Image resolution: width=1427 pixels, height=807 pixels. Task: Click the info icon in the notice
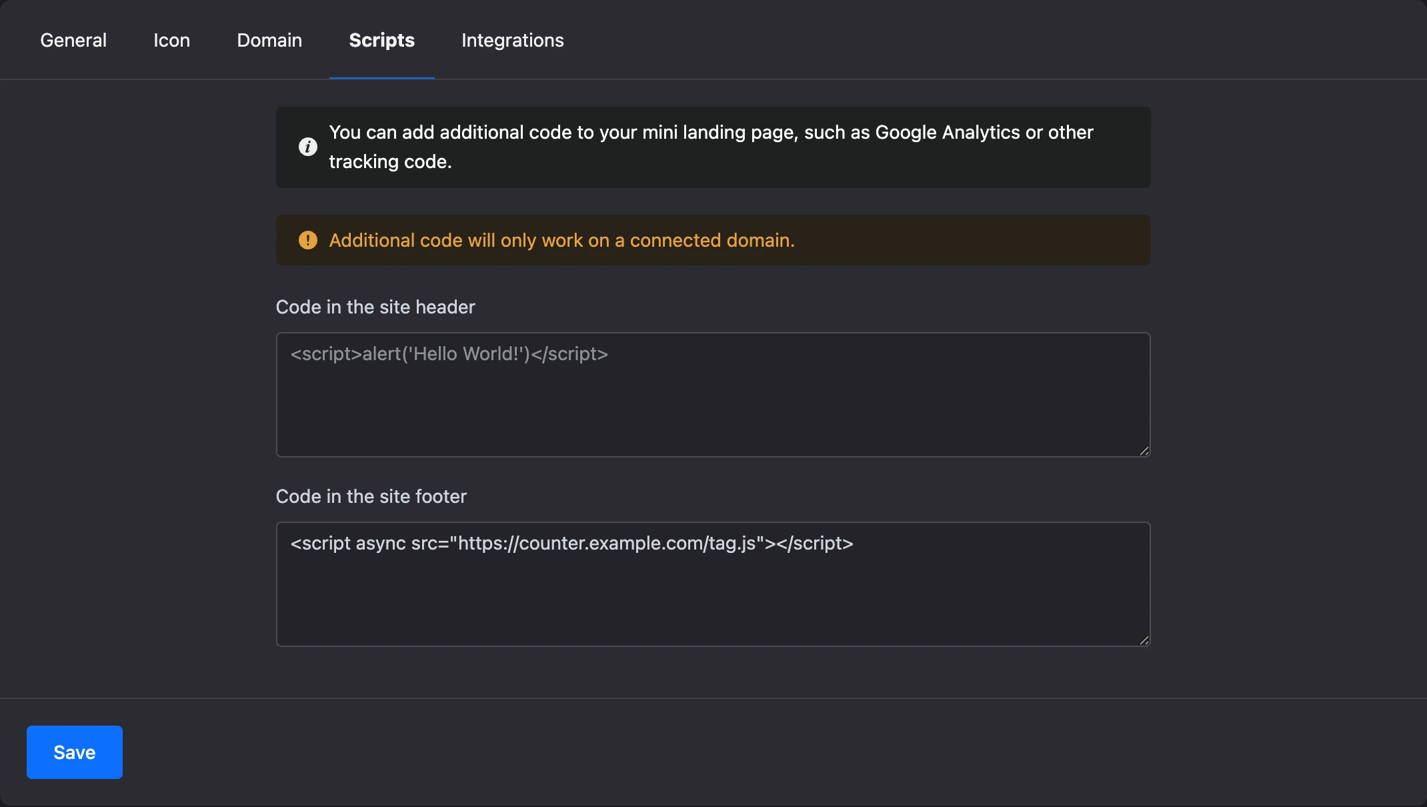(x=308, y=147)
